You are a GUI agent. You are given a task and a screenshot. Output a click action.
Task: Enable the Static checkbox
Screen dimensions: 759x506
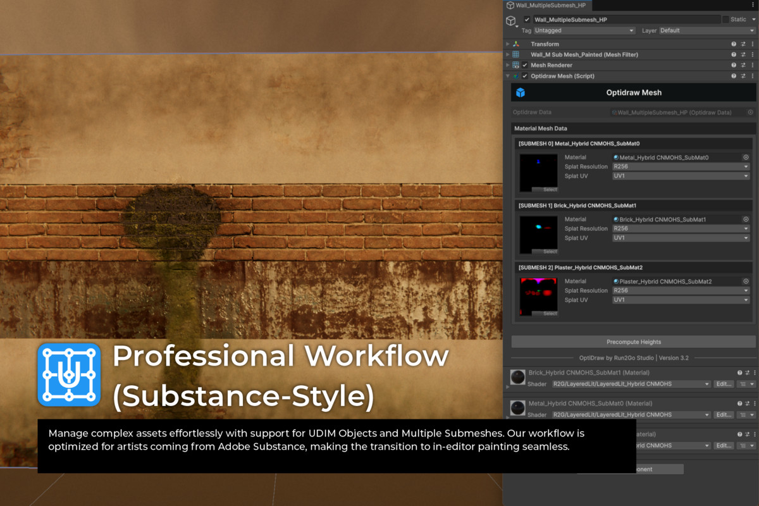pos(725,20)
